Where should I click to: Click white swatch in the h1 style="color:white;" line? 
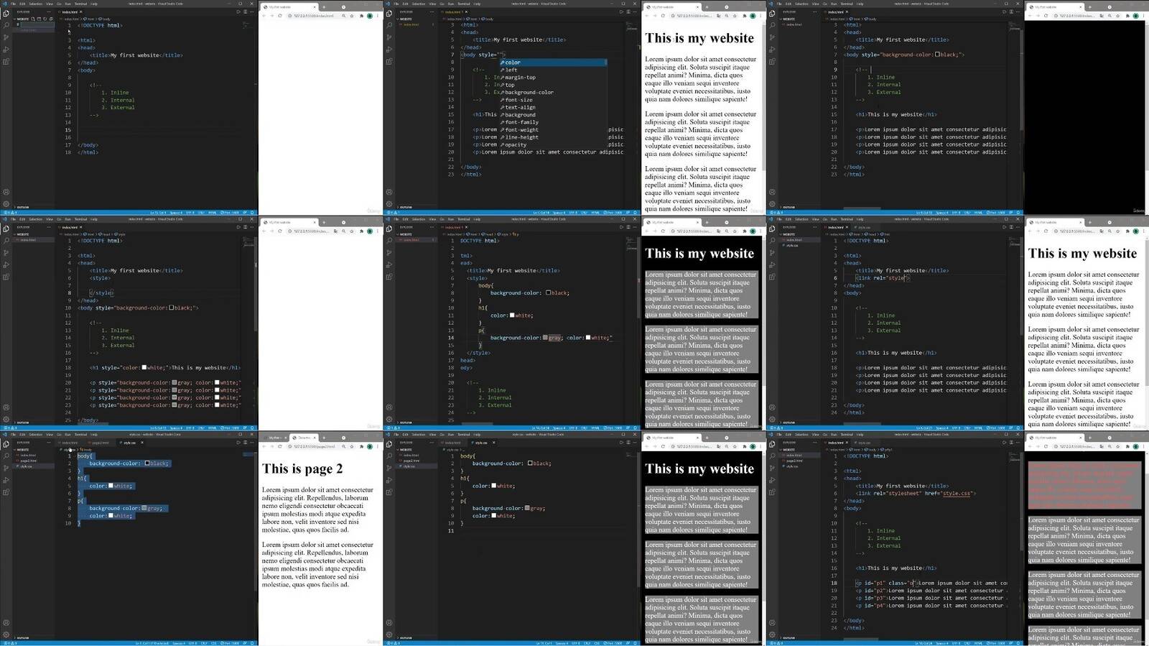pyautogui.click(x=144, y=368)
